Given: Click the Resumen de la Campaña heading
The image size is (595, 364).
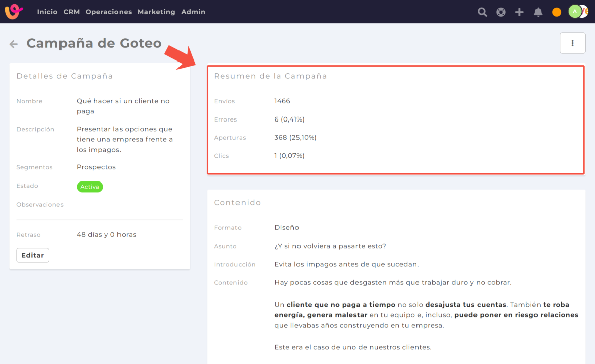Looking at the screenshot, I should (270, 76).
